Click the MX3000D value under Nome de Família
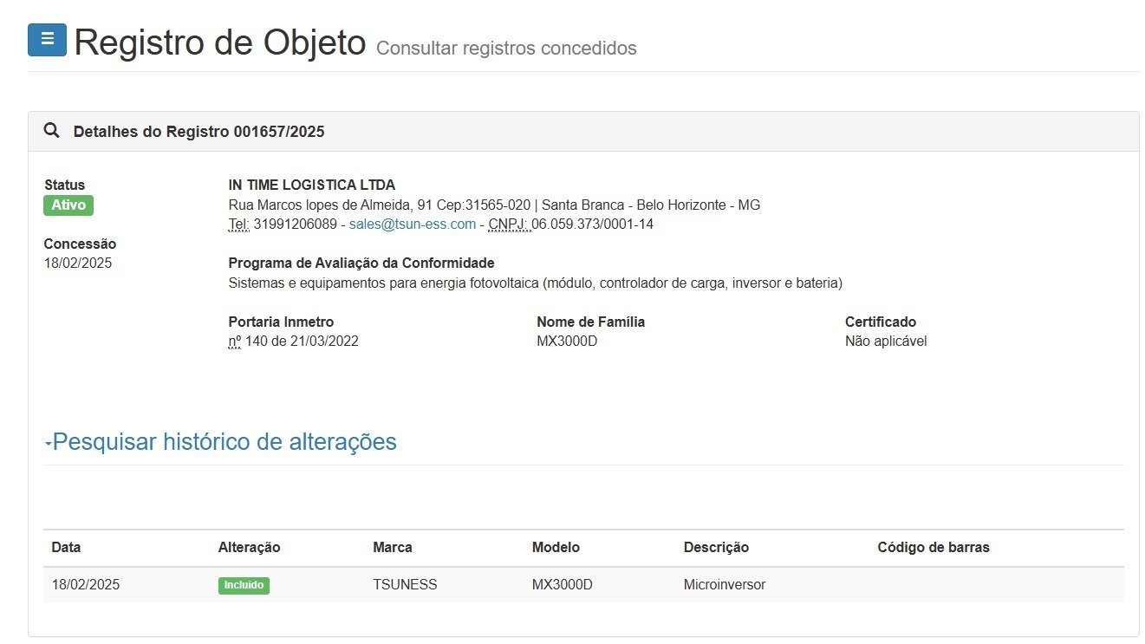Image resolution: width=1145 pixels, height=644 pixels. coord(567,342)
